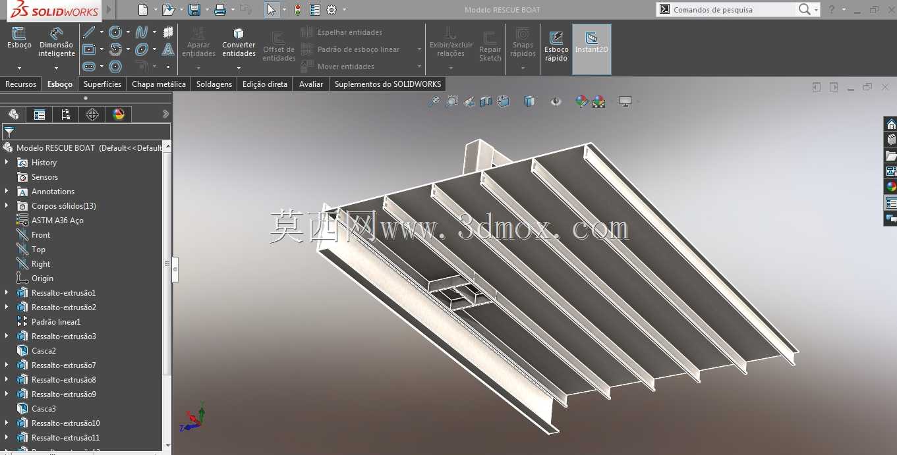
Task: Expand the History tree node
Action: [7, 162]
